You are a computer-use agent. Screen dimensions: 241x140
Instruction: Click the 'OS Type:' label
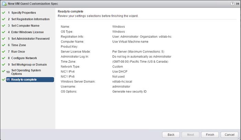67,32
